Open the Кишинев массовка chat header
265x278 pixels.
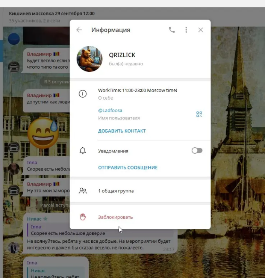tap(52, 14)
